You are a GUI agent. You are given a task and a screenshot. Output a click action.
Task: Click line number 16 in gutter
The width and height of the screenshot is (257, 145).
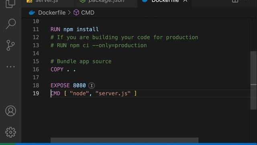pyautogui.click(x=36, y=69)
